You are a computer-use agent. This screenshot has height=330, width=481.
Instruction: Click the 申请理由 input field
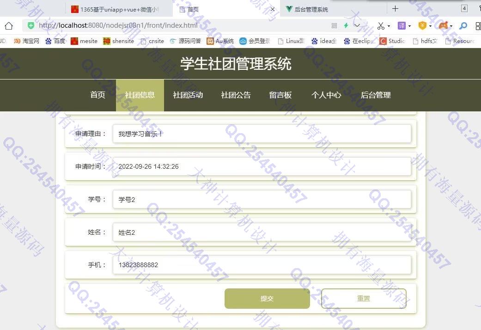pyautogui.click(x=262, y=134)
